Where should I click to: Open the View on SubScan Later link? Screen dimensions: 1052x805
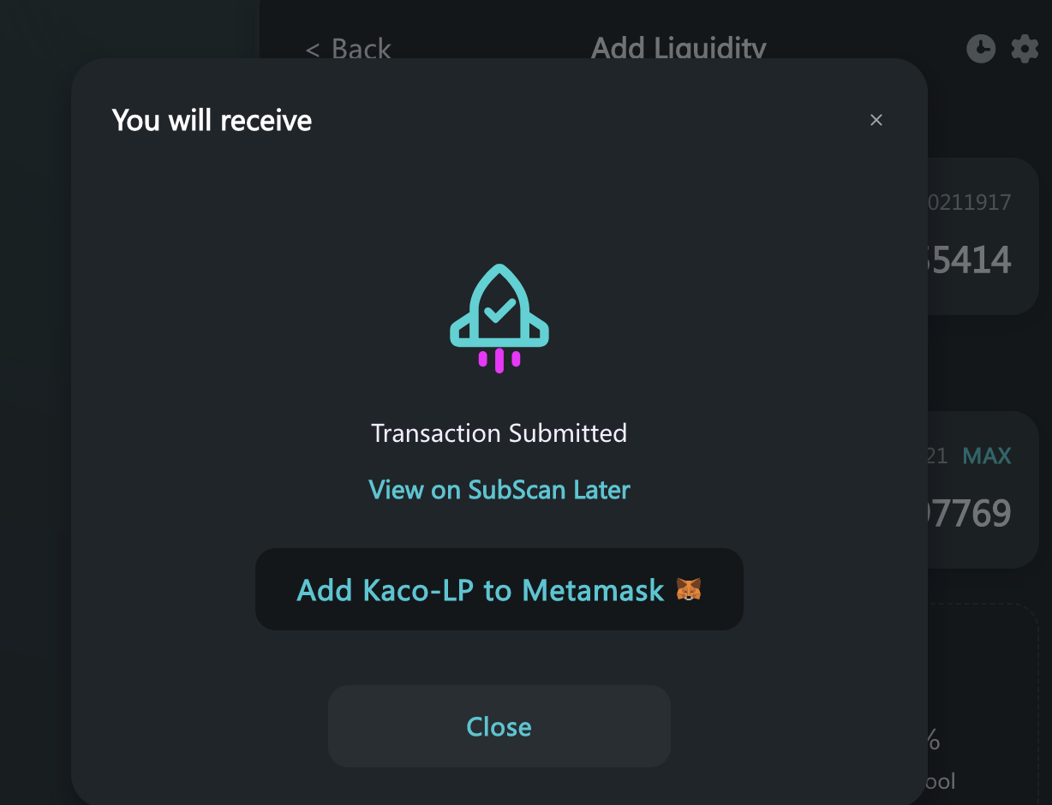pyautogui.click(x=499, y=490)
